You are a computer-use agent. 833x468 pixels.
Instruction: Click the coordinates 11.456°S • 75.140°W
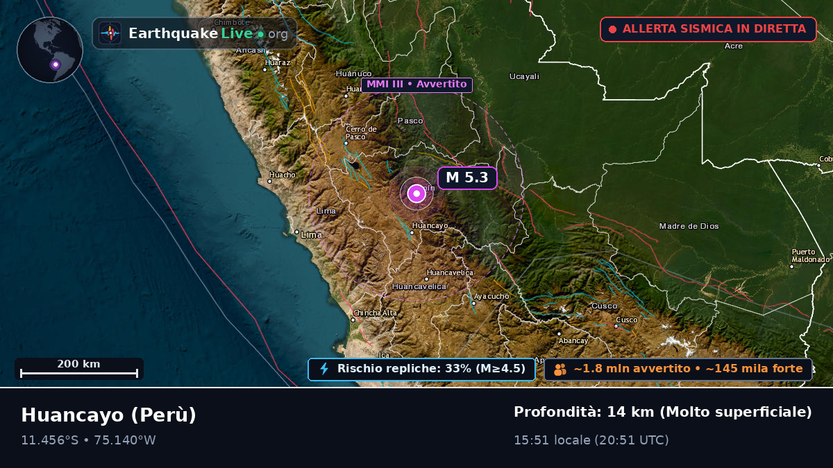pyautogui.click(x=88, y=440)
